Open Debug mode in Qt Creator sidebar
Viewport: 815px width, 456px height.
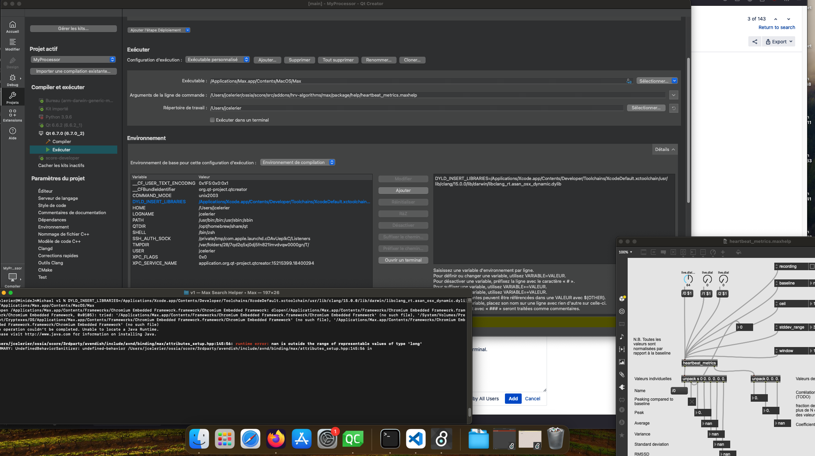point(12,80)
